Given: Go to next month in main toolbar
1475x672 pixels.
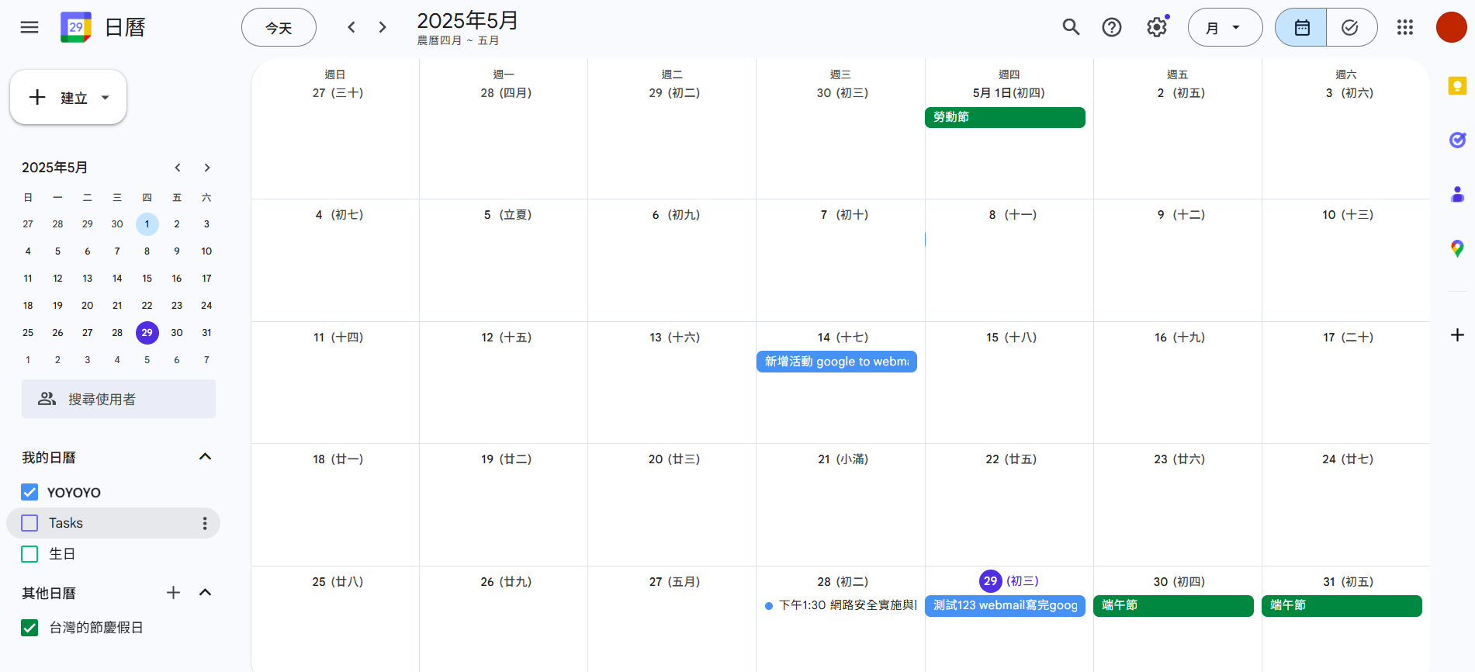Looking at the screenshot, I should coord(383,28).
